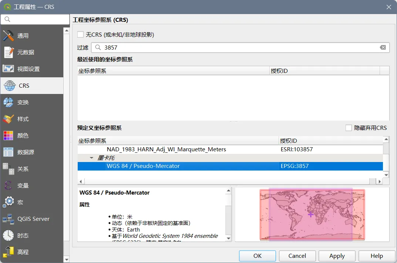This screenshot has height=263, width=397.
Task: Open the 通用 (General) settings icon
Action: (x=9, y=36)
